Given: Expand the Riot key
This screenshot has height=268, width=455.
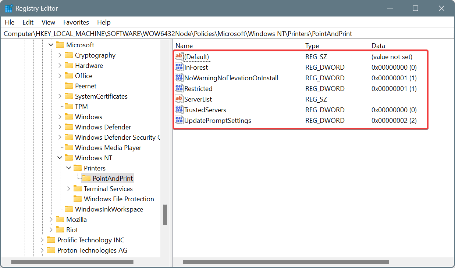Looking at the screenshot, I should tap(51, 230).
